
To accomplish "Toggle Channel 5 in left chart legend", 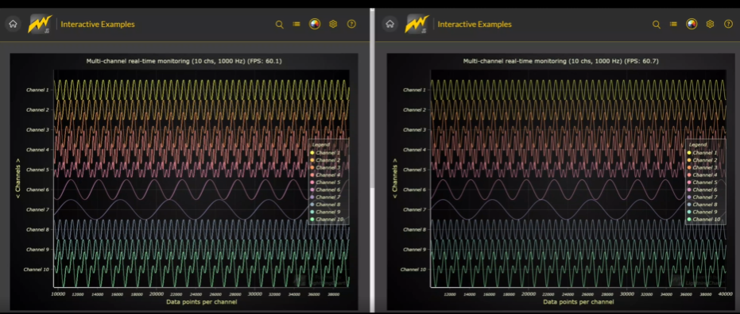I will pyautogui.click(x=326, y=182).
